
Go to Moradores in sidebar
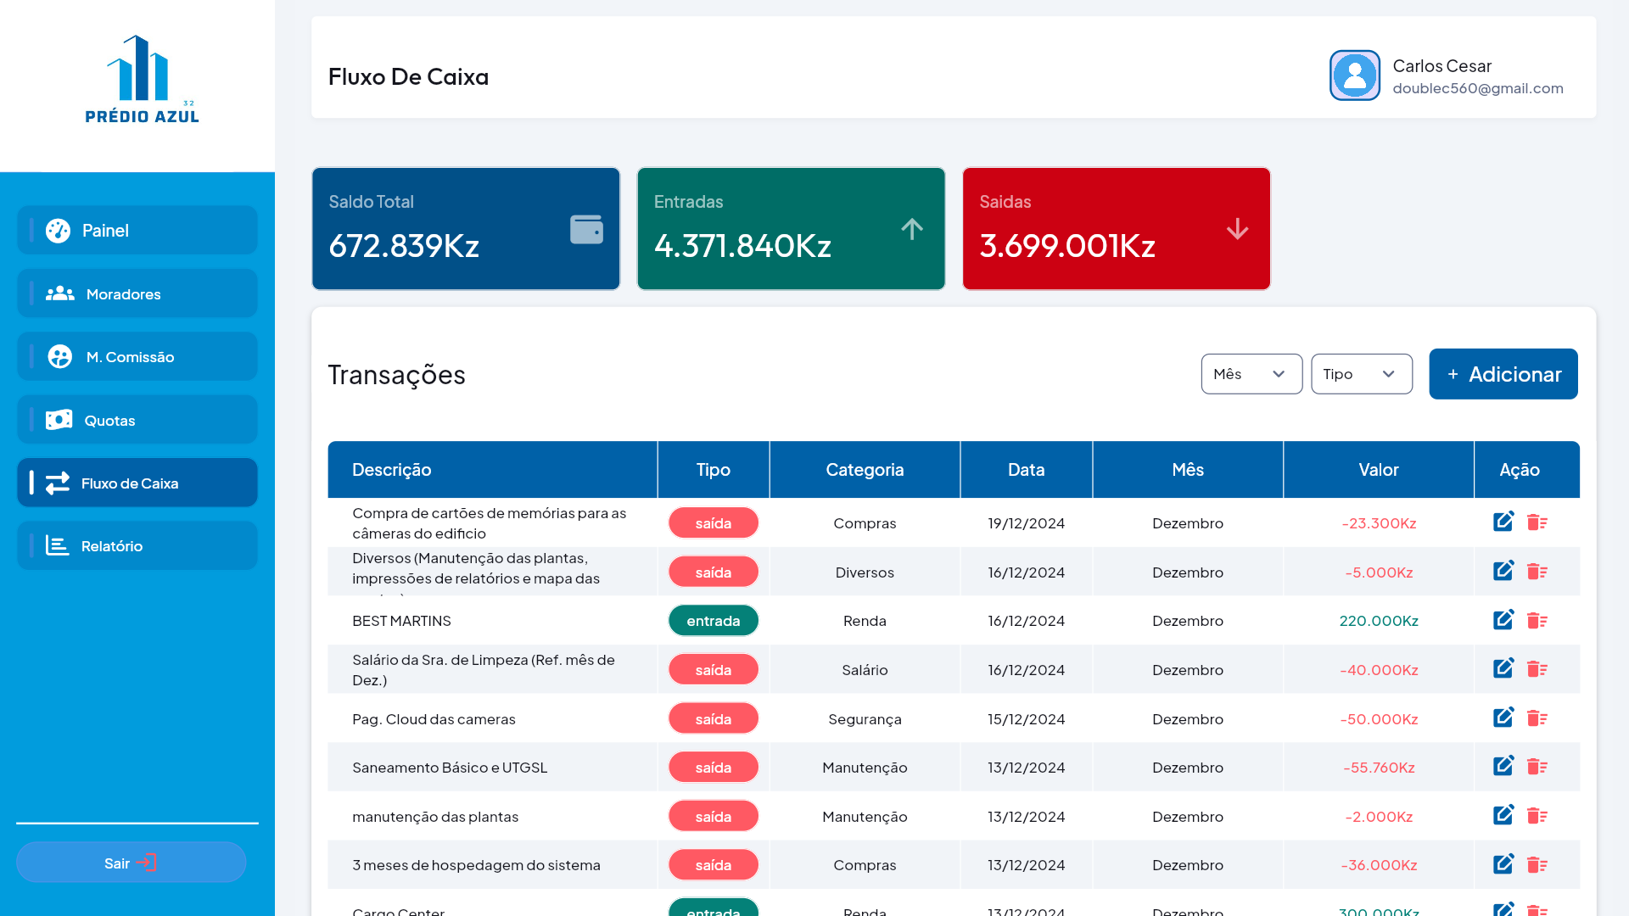137,293
